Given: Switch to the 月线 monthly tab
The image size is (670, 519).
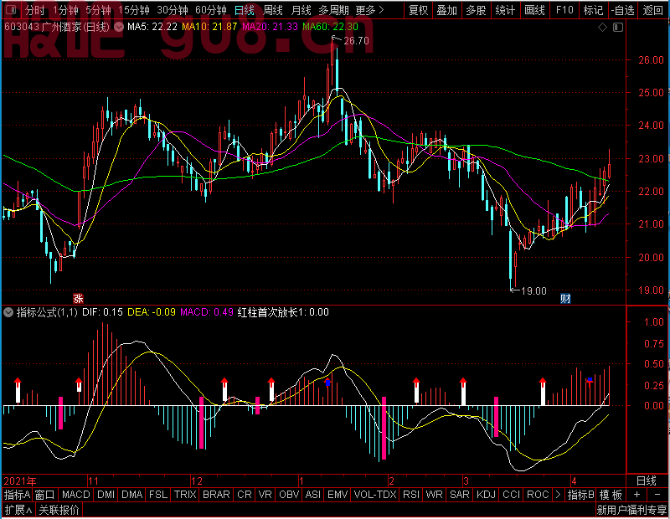Looking at the screenshot, I should click(301, 10).
